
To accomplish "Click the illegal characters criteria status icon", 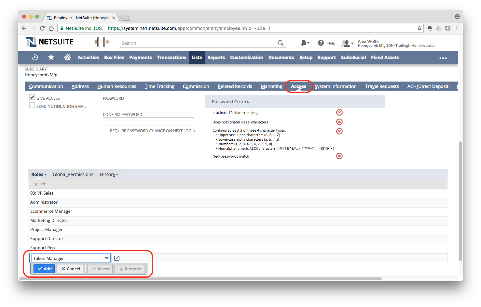I will 339,122.
